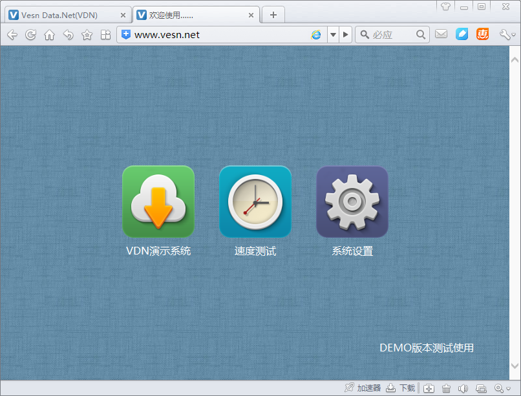Viewport: 521px width, 396px height.
Task: Reload the page with the refresh icon
Action: (x=30, y=35)
